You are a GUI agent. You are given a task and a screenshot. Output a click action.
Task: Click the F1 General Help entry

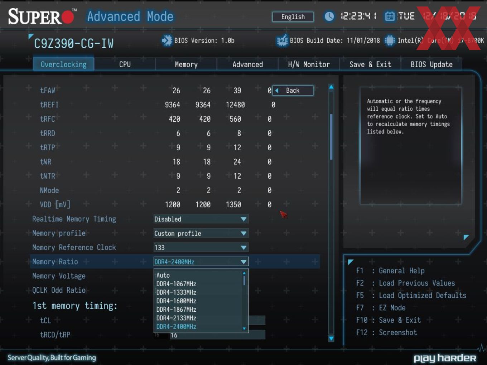[x=390, y=271]
